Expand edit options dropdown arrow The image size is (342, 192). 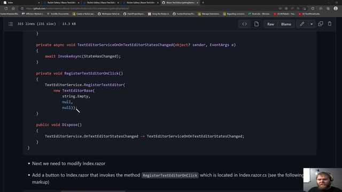312,24
